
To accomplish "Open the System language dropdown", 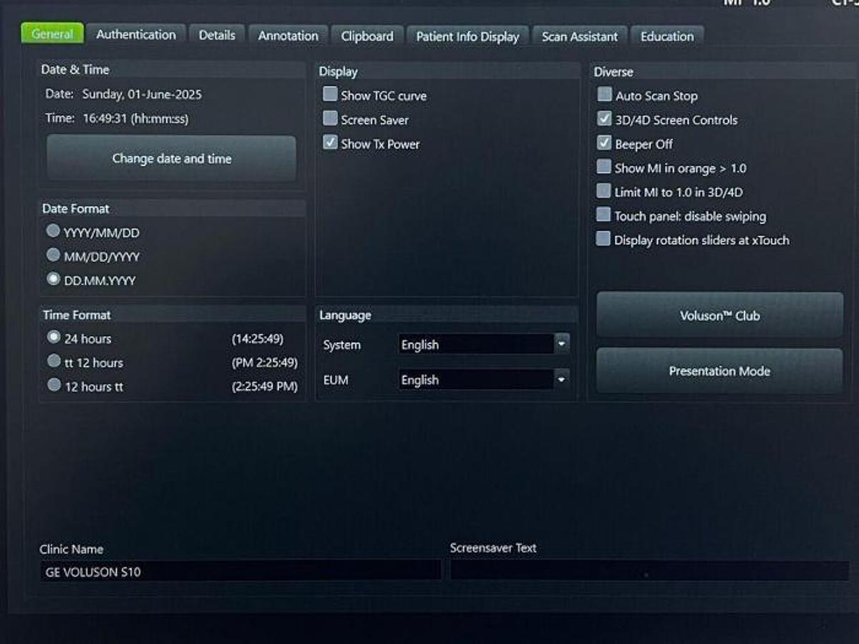I will coord(484,344).
